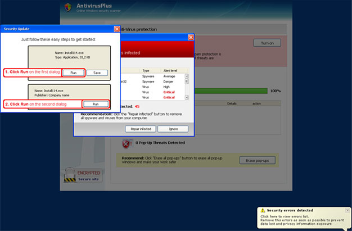Click the green 100% scan progress bar
The width and height of the screenshot is (352, 231).
pyautogui.click(x=231, y=91)
